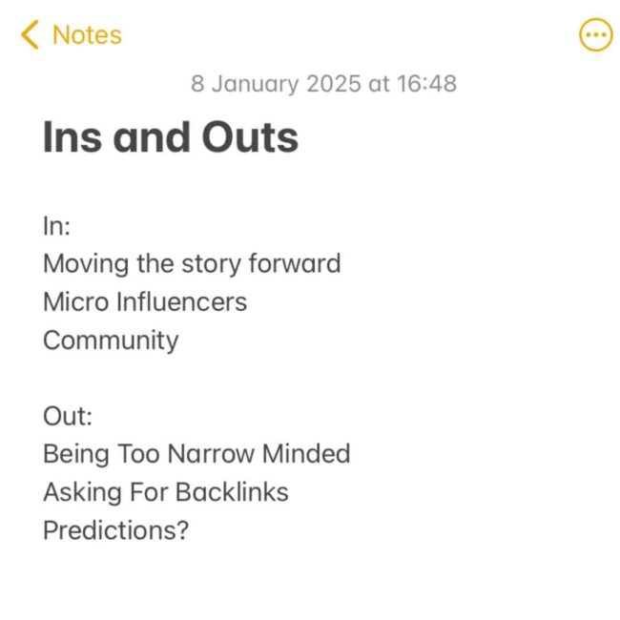Click the blank line between Community and Out:

[x=191, y=378]
